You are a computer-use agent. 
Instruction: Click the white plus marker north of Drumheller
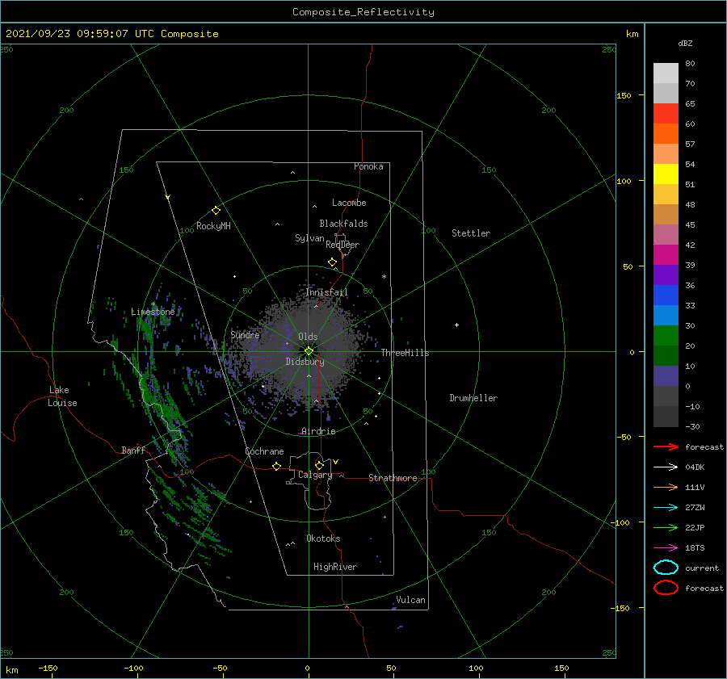coord(456,325)
